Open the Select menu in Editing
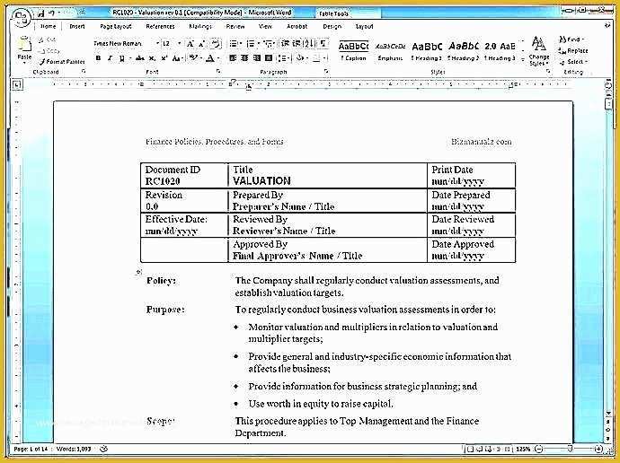Viewport: 620px width, 463px height. [x=574, y=62]
